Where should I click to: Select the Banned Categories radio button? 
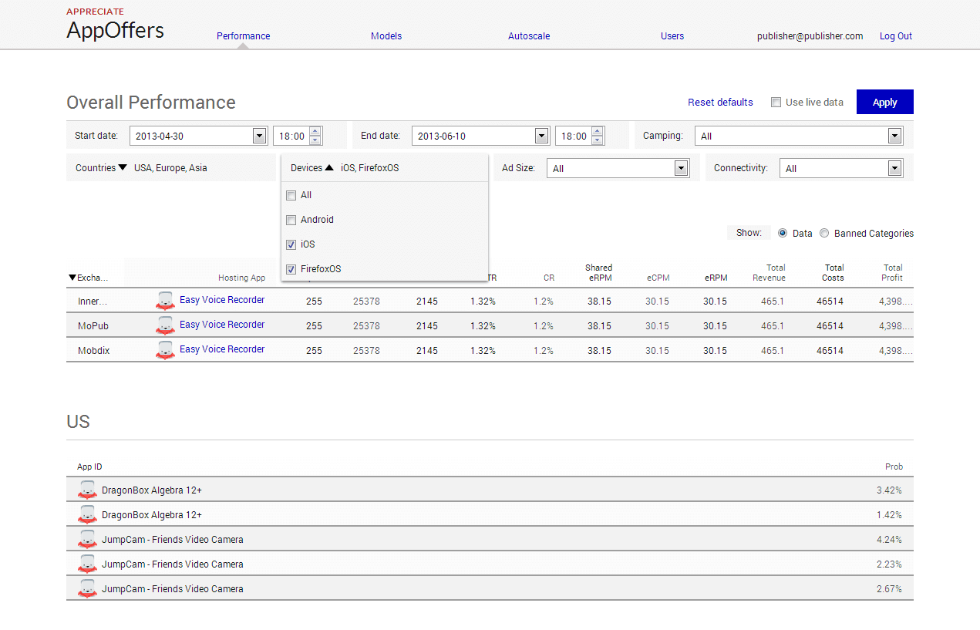point(824,233)
